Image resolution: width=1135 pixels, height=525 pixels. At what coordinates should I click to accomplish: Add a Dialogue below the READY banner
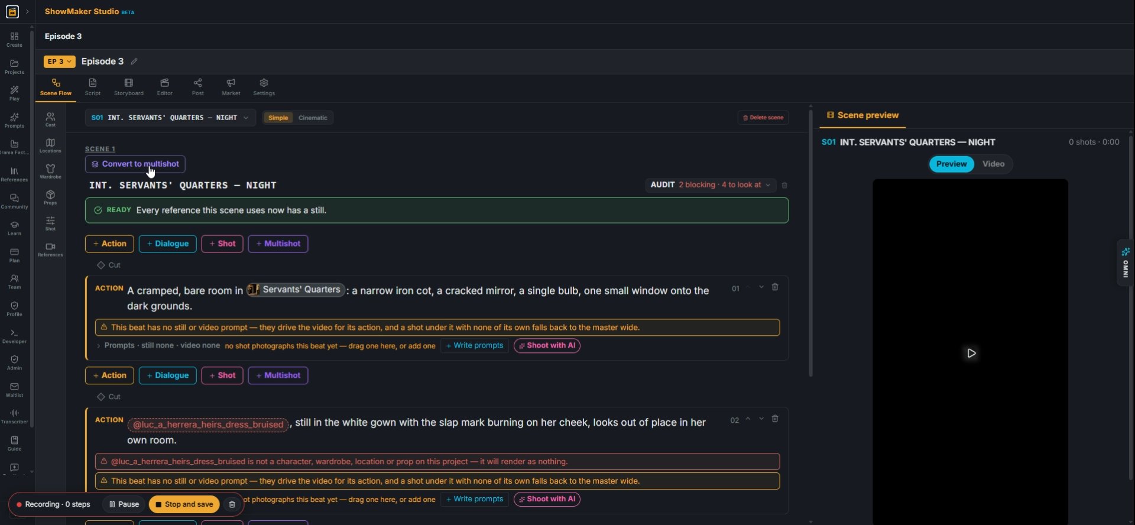coord(167,244)
